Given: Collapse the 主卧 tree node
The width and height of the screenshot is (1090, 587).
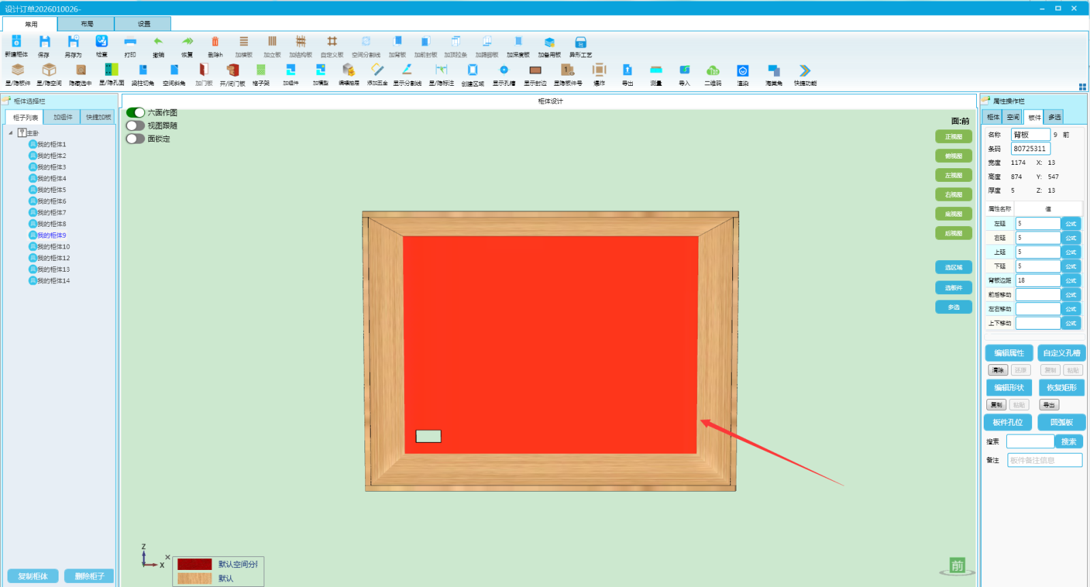Looking at the screenshot, I should click(11, 133).
